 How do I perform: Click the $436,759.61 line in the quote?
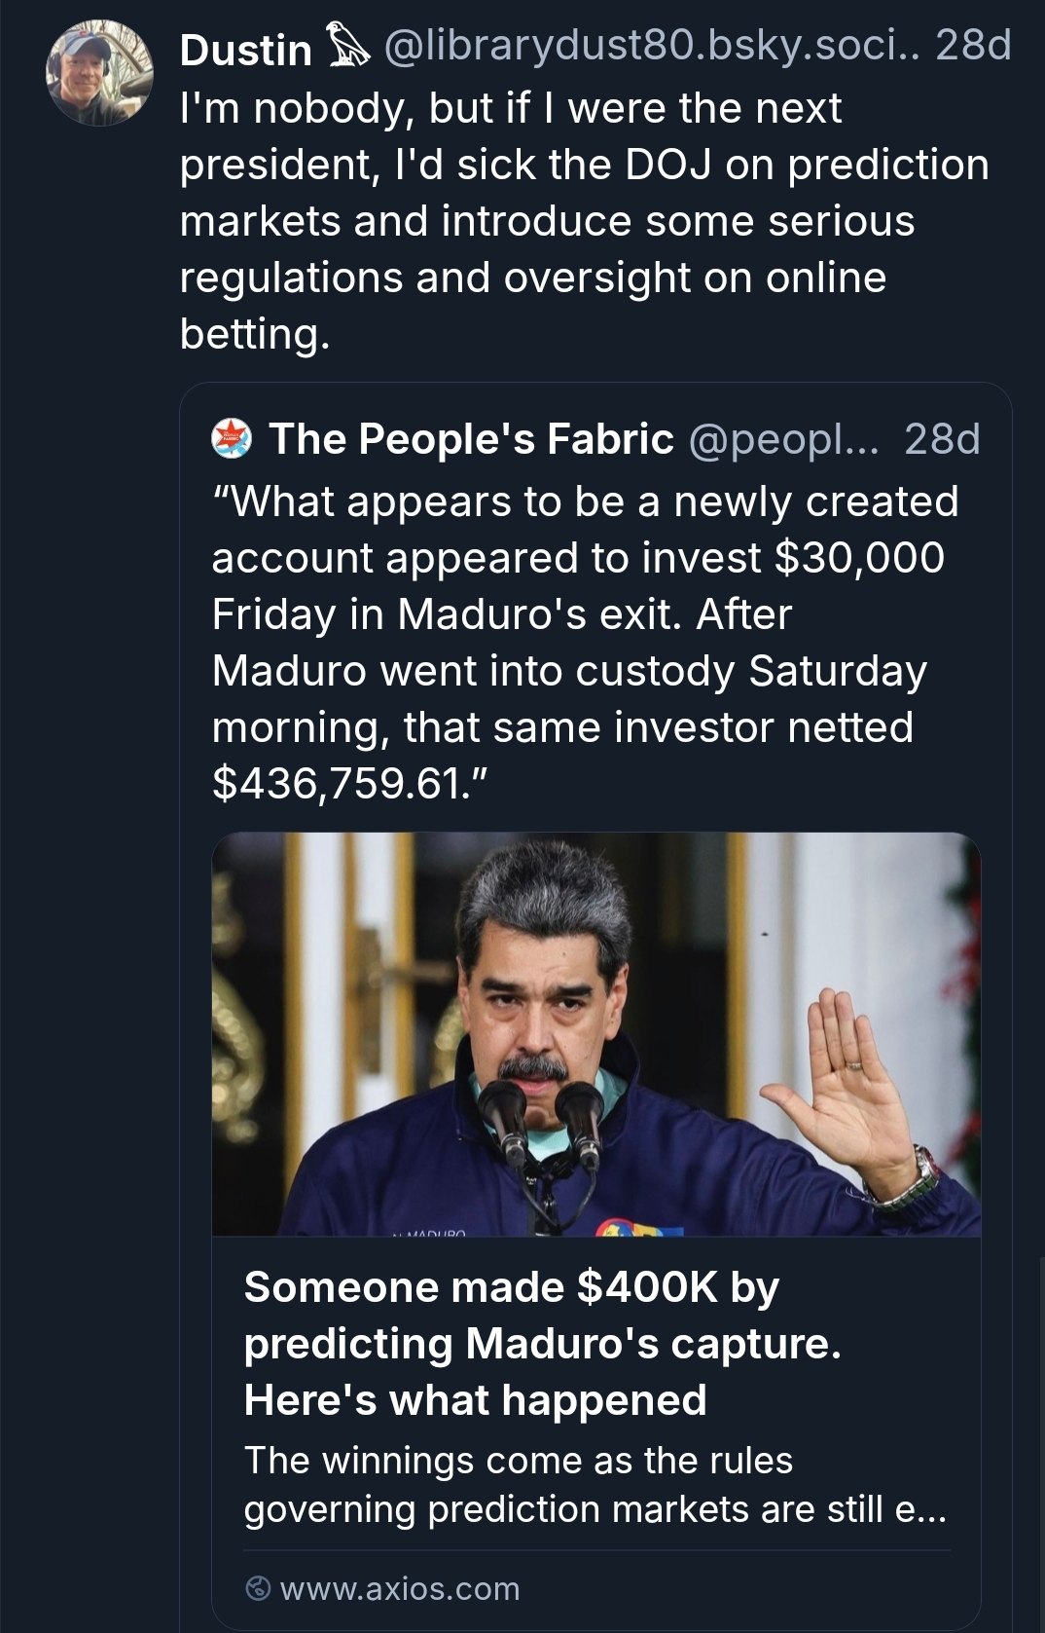point(347,784)
